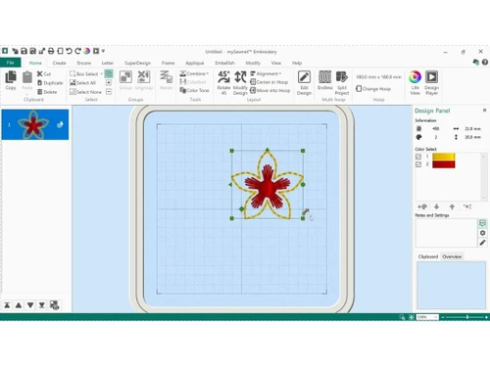This screenshot has width=490, height=367.
Task: Uncheck color 1 checkbox in Color Select
Action: (418, 157)
